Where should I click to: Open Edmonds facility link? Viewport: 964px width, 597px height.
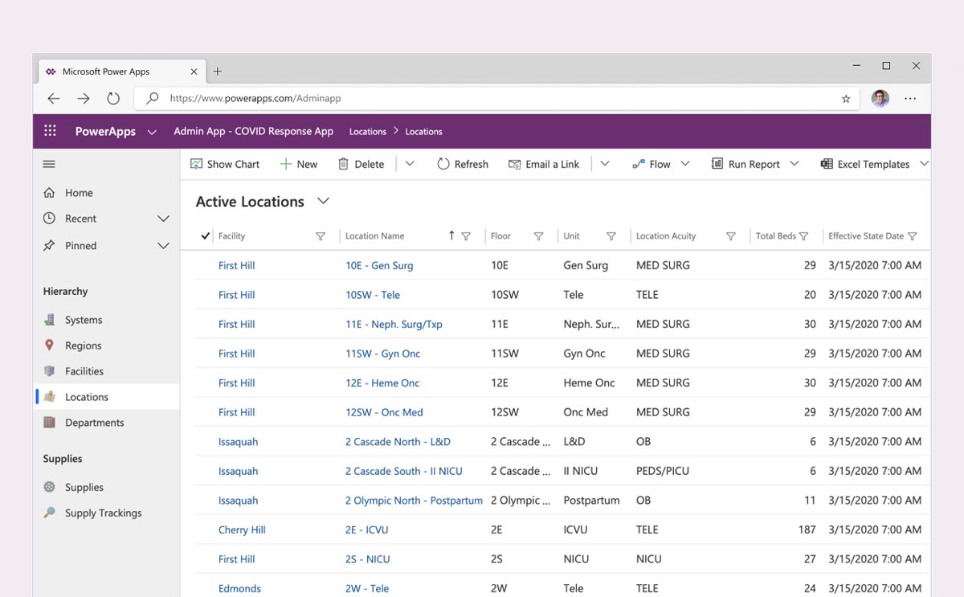(x=239, y=588)
